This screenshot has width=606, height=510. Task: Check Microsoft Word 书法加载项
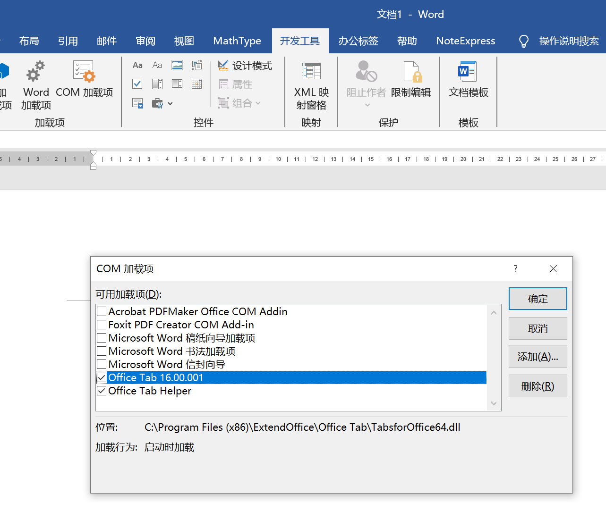(x=102, y=351)
